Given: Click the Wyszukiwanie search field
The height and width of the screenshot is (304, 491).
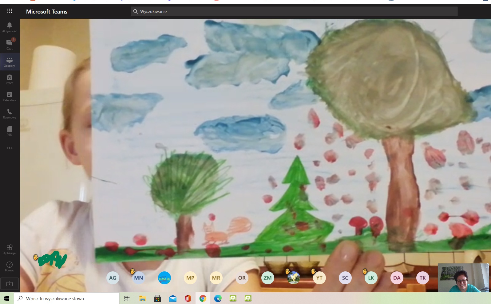Looking at the screenshot, I should click(x=294, y=11).
